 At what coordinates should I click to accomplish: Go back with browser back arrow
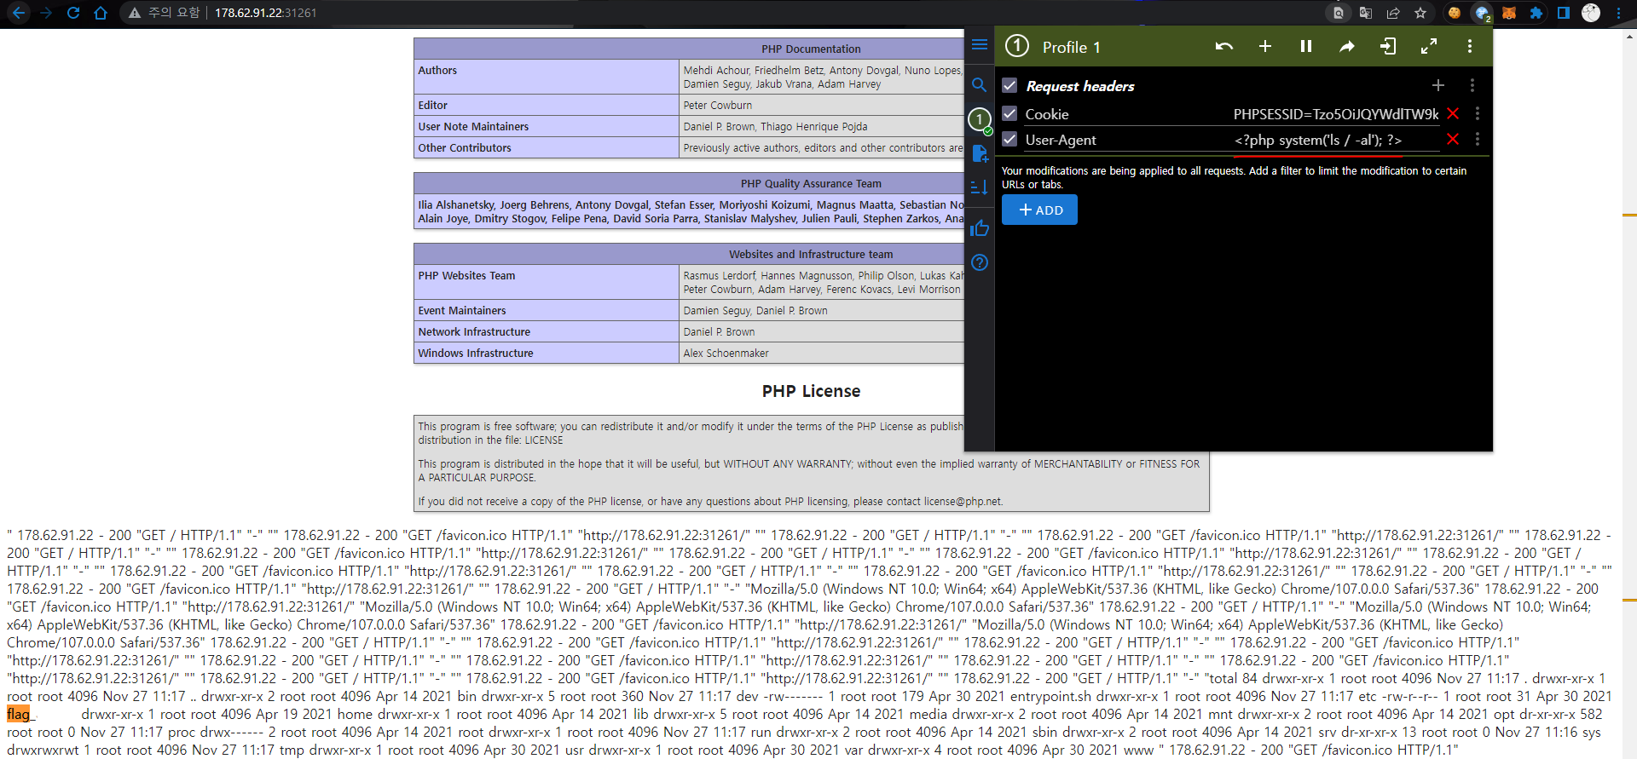pyautogui.click(x=19, y=13)
